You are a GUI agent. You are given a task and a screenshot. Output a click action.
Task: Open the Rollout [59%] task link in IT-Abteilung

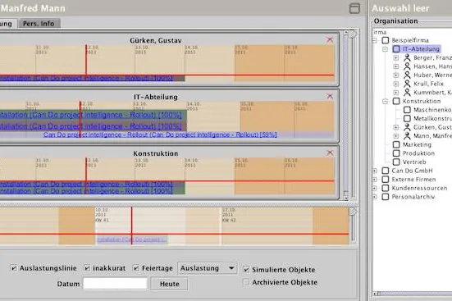[160, 135]
